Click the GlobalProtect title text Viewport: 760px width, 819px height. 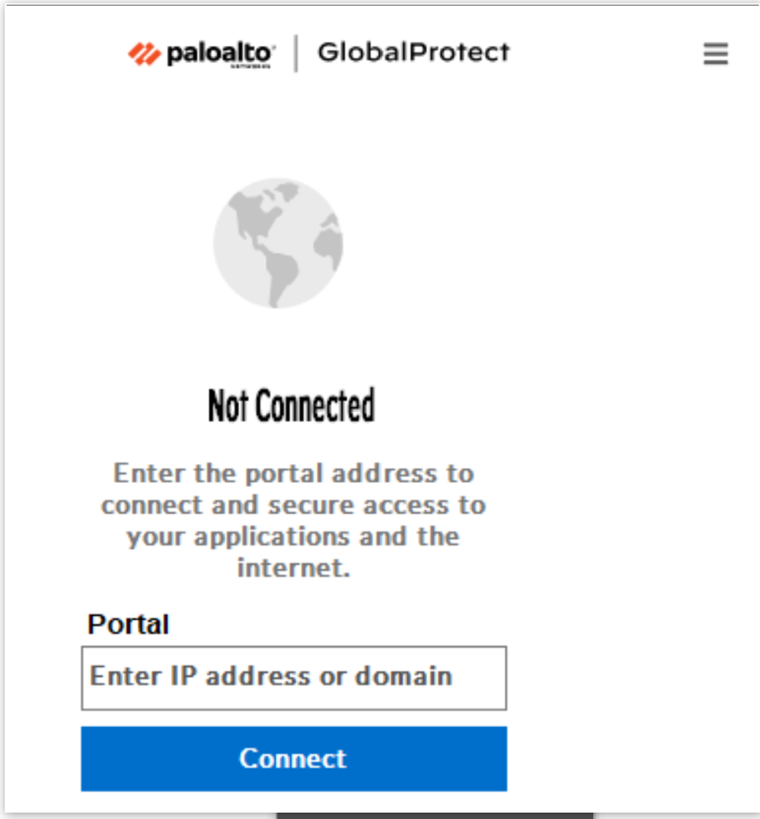point(413,53)
